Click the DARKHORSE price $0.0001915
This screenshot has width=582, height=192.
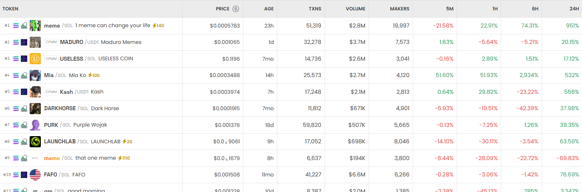pos(226,109)
